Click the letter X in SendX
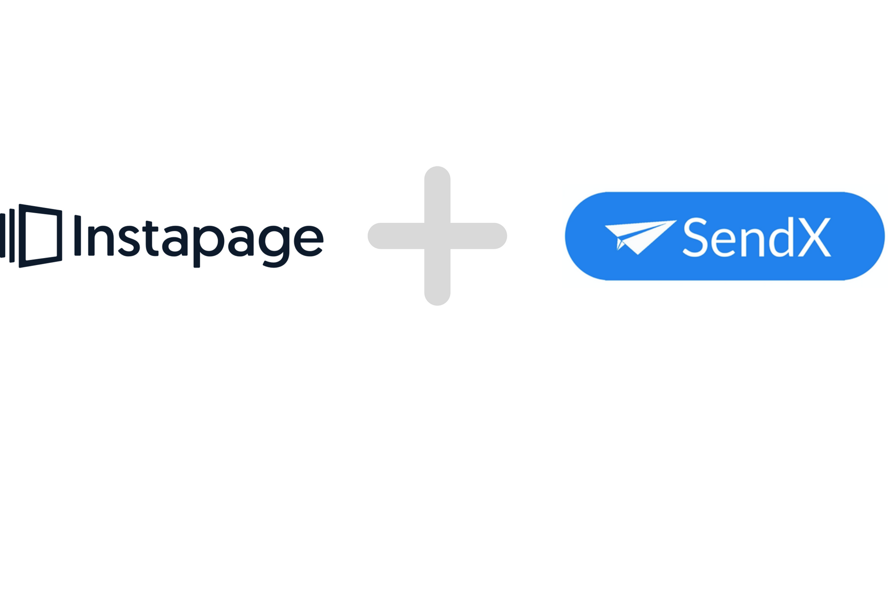 click(815, 238)
